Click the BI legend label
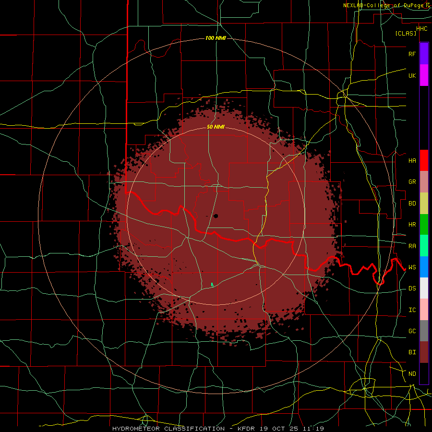Screen dimensions: 432x432 click(412, 352)
